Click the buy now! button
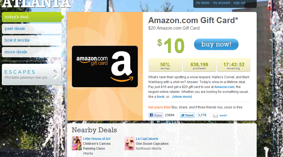This screenshot has width=283, height=157. click(x=216, y=44)
